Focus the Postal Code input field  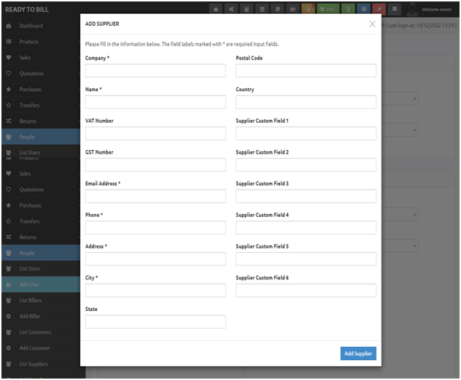306,71
